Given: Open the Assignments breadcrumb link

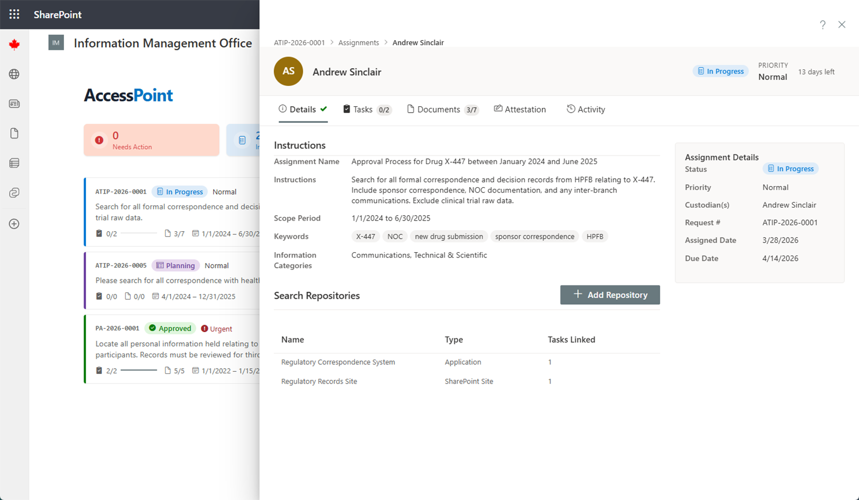Looking at the screenshot, I should tap(358, 42).
